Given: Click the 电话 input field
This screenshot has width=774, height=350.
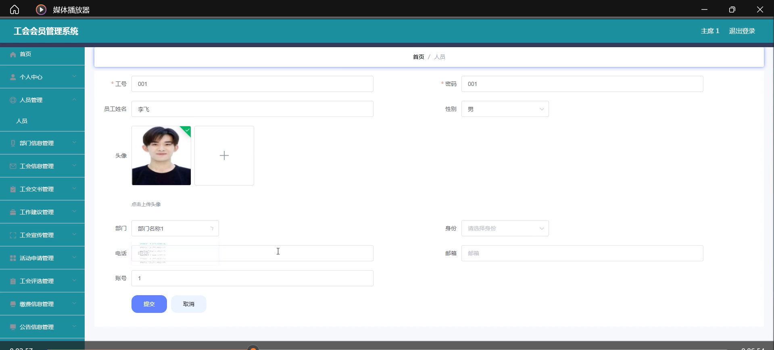Looking at the screenshot, I should coord(252,253).
